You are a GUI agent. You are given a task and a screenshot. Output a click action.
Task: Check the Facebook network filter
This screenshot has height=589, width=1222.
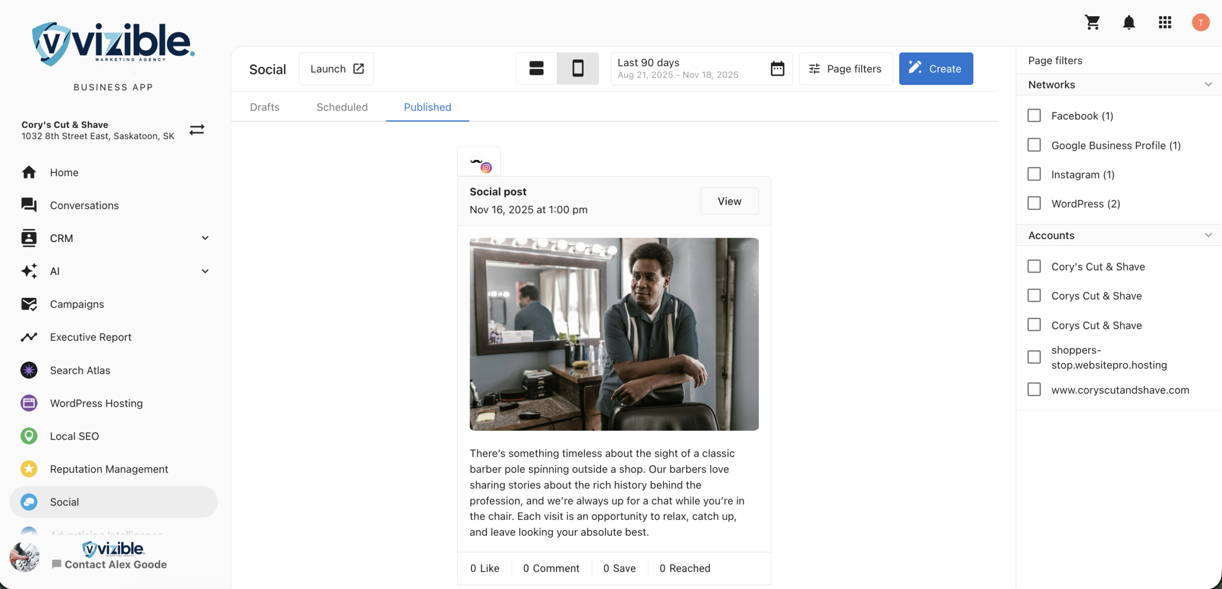coord(1034,116)
